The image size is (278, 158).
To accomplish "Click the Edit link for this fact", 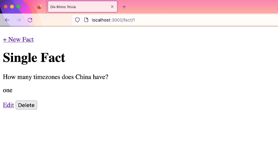I will (8, 105).
